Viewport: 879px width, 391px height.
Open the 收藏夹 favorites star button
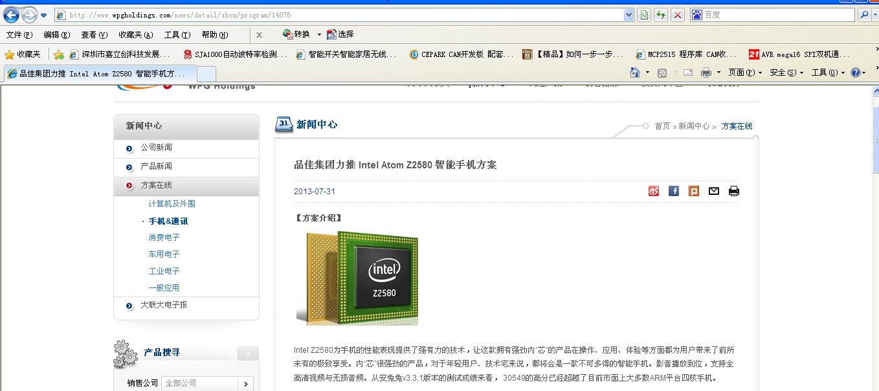click(23, 54)
